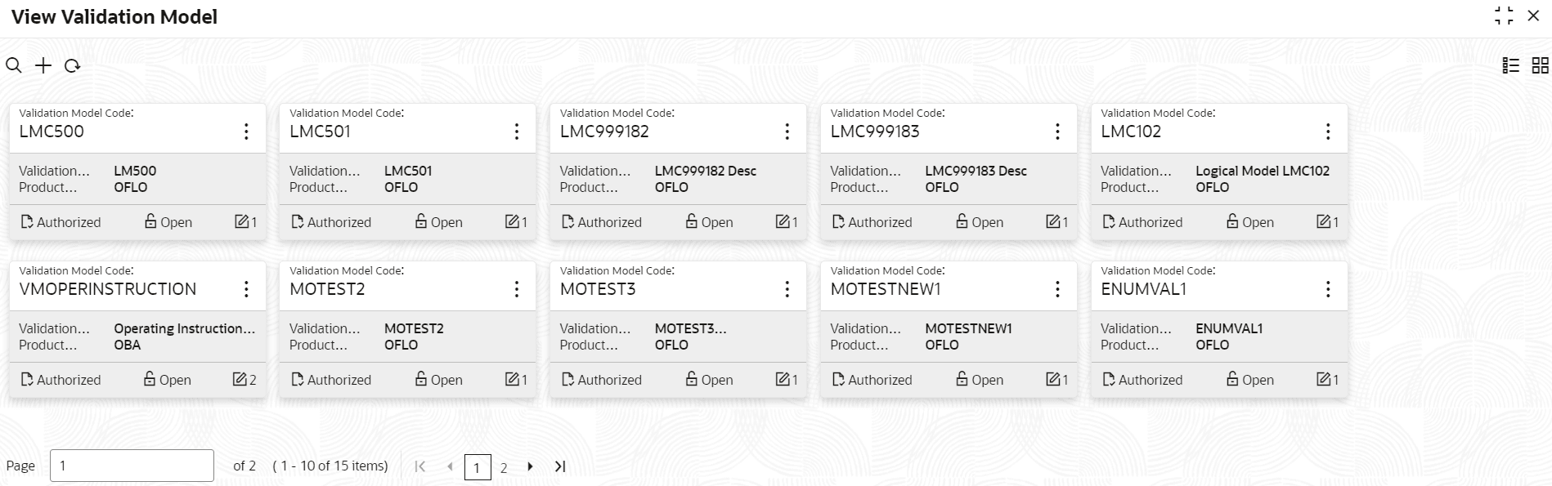
Task: Click modification count icon on VMOPERINSTRUCTION card
Action: pos(240,379)
